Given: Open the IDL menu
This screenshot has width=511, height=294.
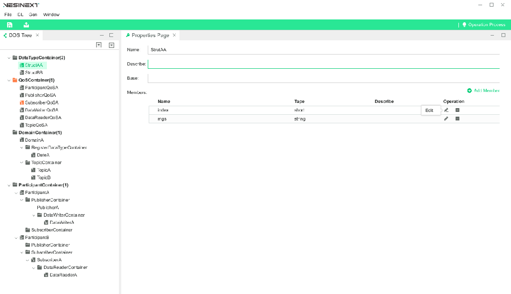Looking at the screenshot, I should tap(20, 15).
